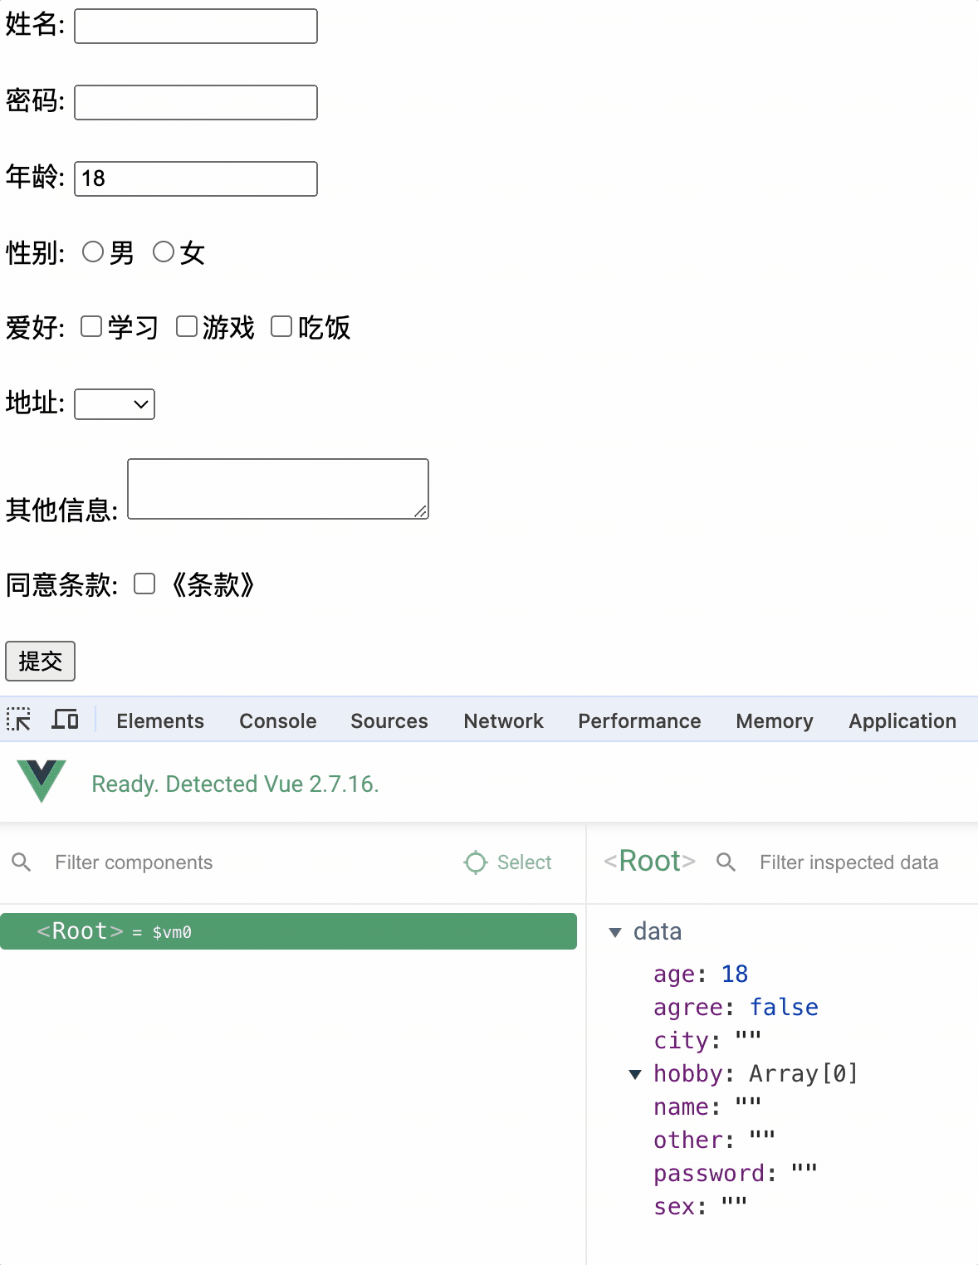Screen dimensions: 978x1265
Task: Click the Select component button
Action: point(508,862)
